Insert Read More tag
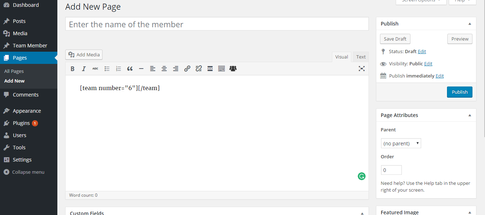 [210, 69]
